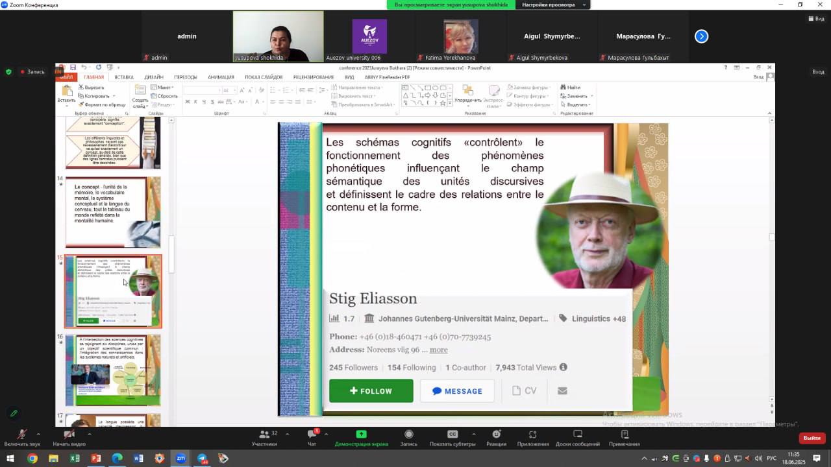This screenshot has width=831, height=467.
Task: Unmute microphone in Zoom toolbar
Action: [22, 438]
